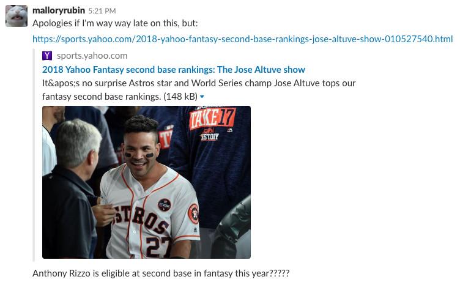Click the sports.yahoo.com source label
This screenshot has height=282, width=460.
click(92, 56)
